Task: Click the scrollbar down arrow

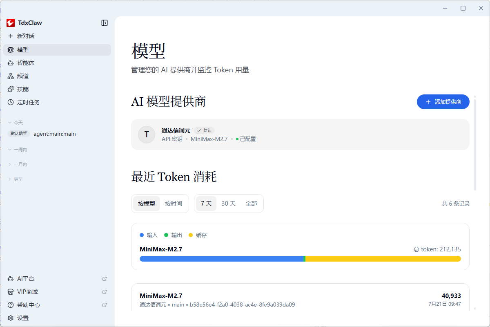Action: (475, 309)
